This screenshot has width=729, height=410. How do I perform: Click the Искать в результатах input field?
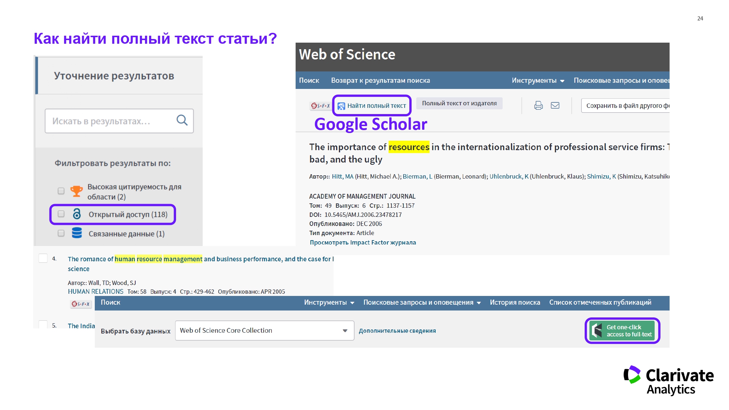click(119, 121)
